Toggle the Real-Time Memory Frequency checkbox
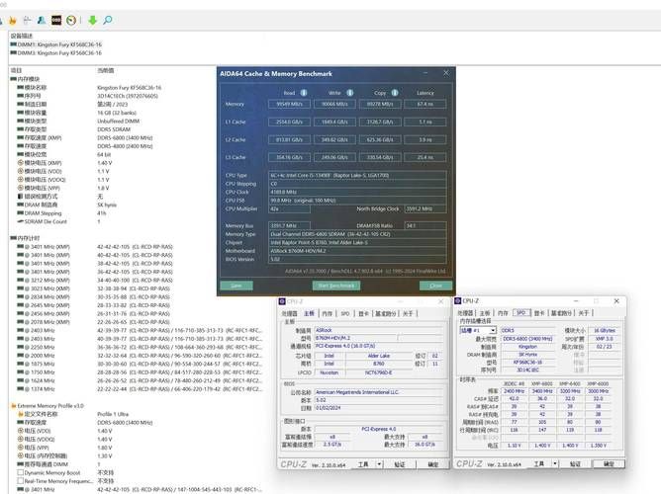Screen dimensions: 661x494 click(x=20, y=481)
